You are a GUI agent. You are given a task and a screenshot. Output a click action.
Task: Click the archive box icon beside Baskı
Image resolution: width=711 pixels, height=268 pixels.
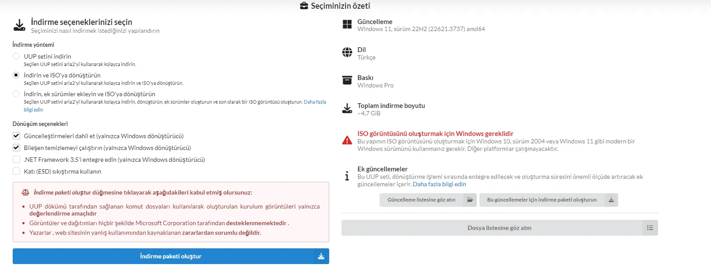[347, 80]
